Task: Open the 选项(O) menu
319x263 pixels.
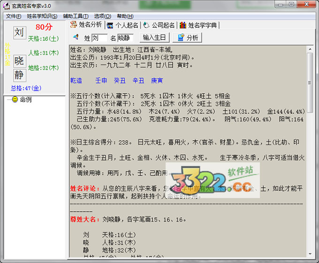Action: click(x=103, y=16)
